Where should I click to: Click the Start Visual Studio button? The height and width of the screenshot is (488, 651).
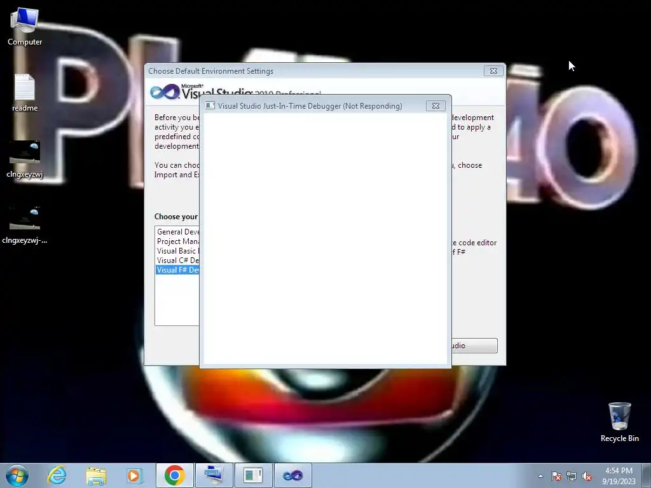pyautogui.click(x=474, y=346)
